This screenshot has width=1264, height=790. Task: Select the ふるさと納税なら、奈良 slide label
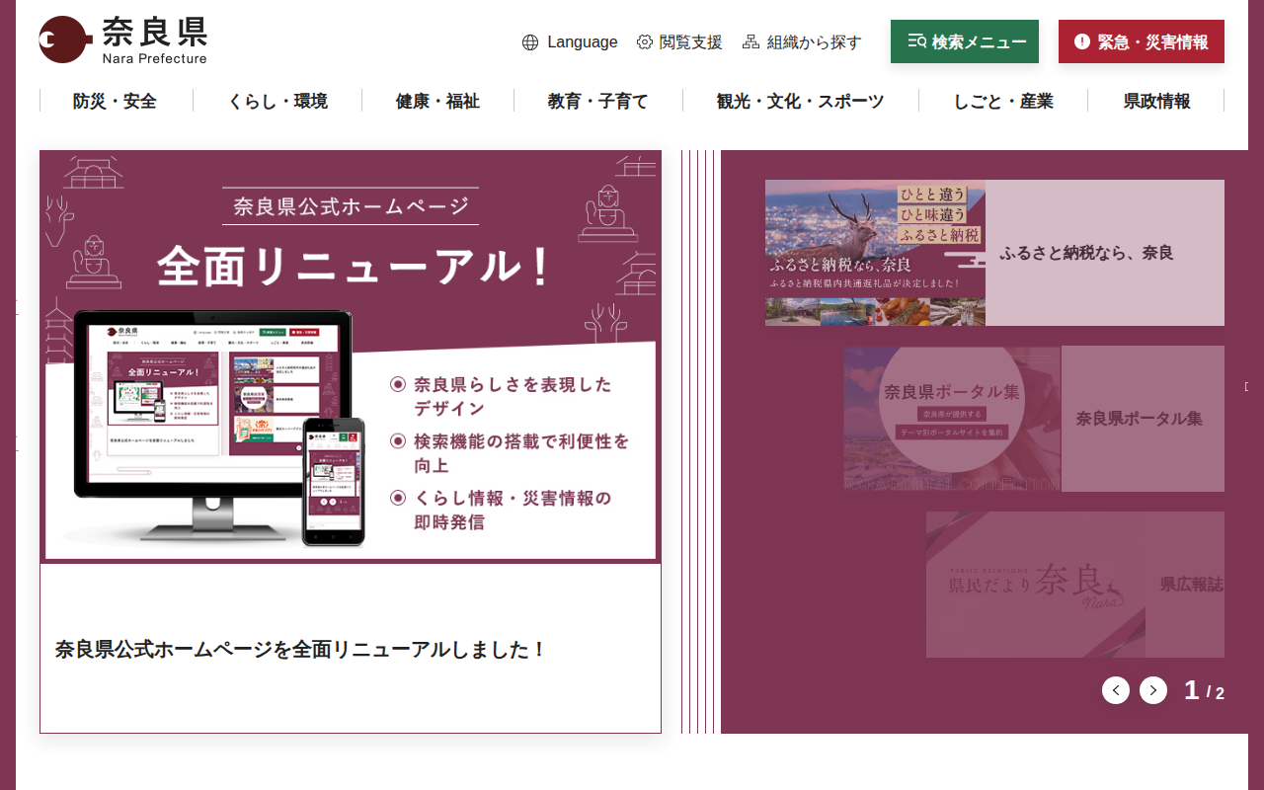(1086, 253)
